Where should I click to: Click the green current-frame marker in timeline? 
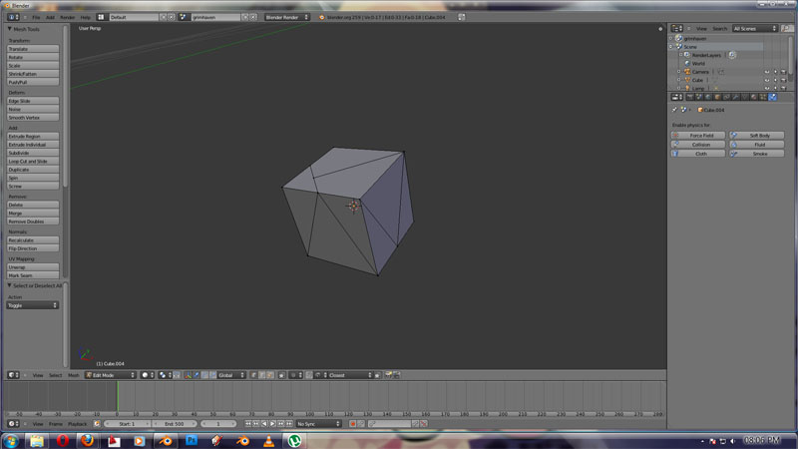[118, 396]
